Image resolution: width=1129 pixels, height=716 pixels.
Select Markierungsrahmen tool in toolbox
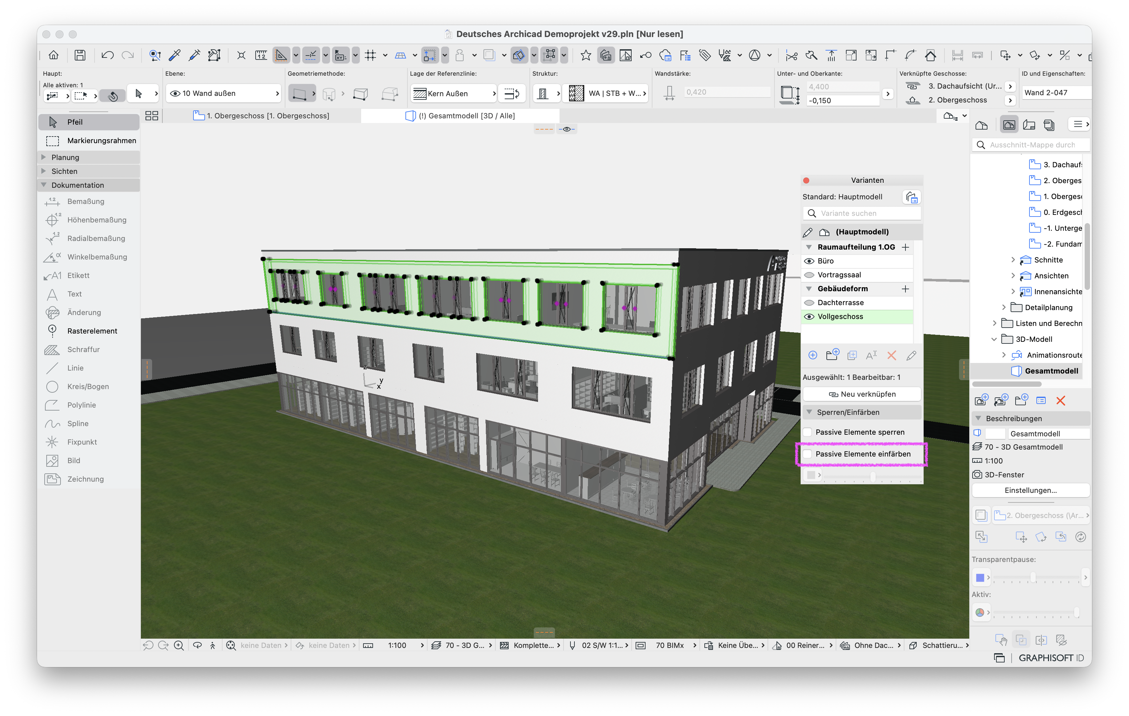89,140
